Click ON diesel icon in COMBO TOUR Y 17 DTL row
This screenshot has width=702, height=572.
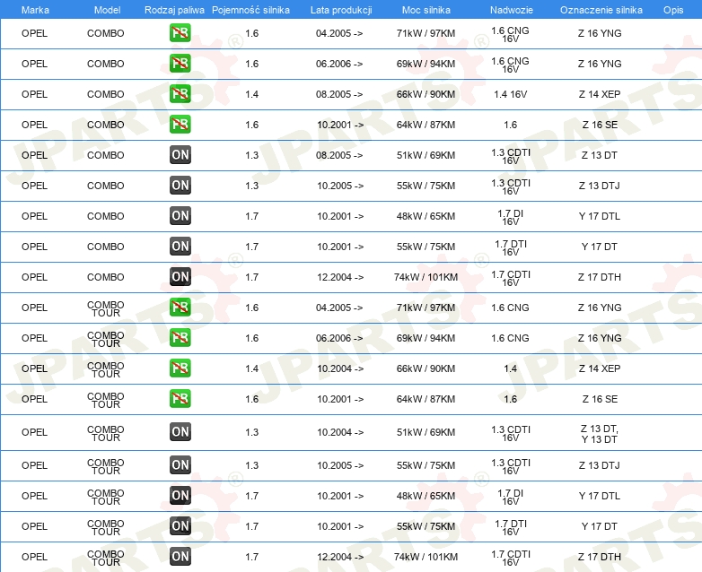(x=180, y=496)
